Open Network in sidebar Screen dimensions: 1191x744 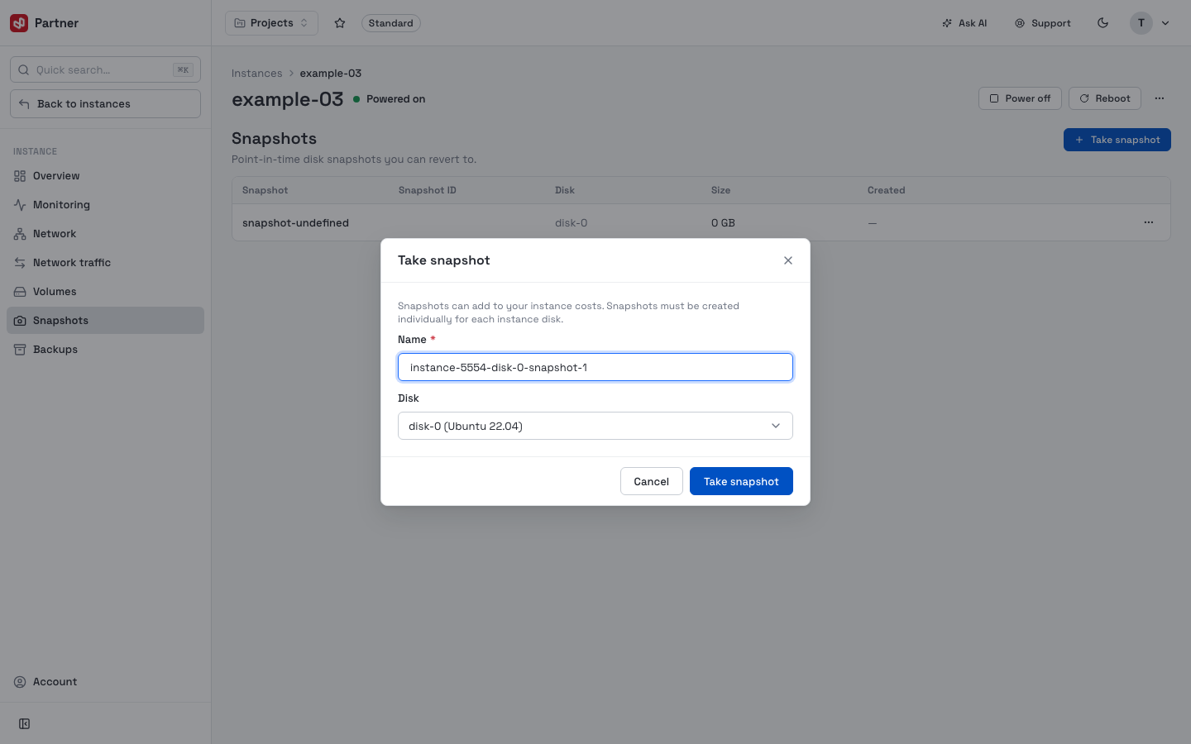click(105, 234)
